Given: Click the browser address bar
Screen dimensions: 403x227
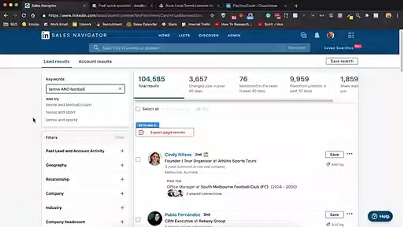Looking at the screenshot, I should point(126,15).
